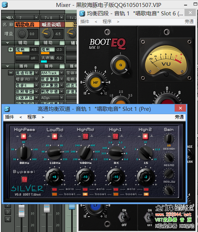Viewport: 198px width, 232px height.
Task: Open input dropdown showing 7+8 for 喊麦说唱
Action: 61,18
